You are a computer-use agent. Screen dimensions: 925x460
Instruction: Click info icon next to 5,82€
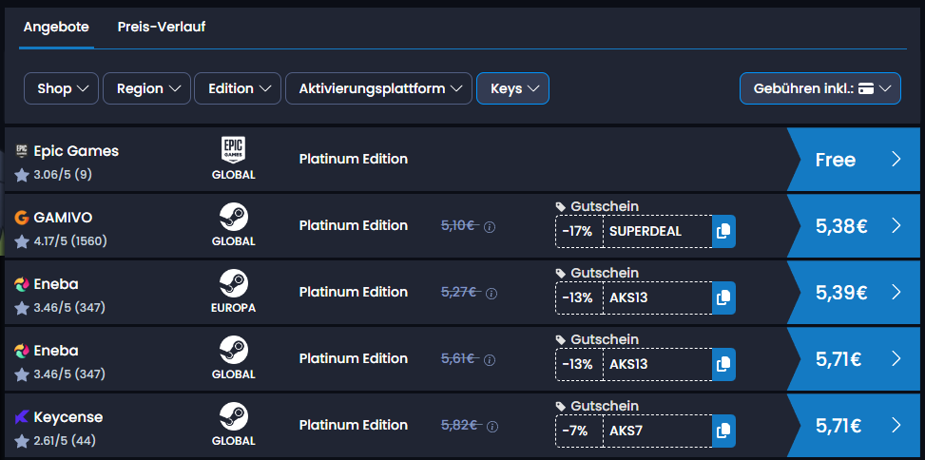pyautogui.click(x=492, y=427)
